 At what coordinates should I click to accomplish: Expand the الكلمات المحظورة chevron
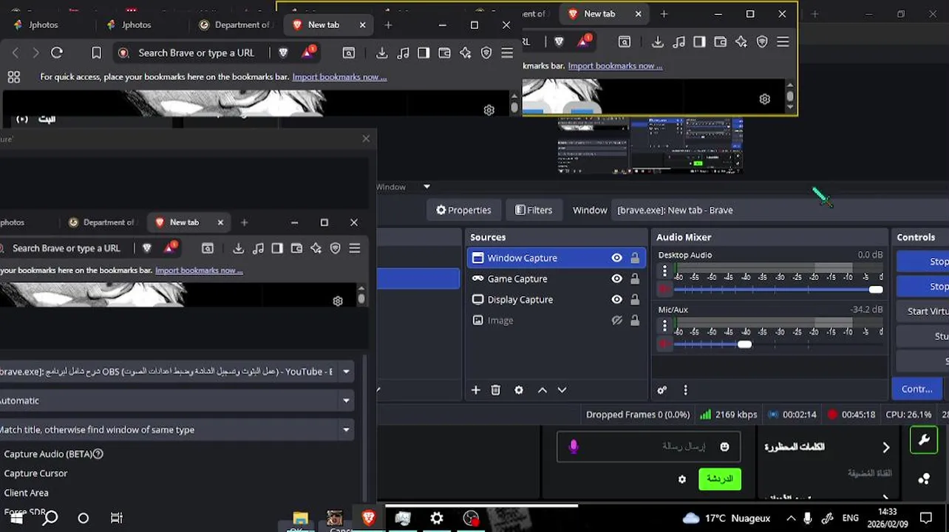[885, 447]
